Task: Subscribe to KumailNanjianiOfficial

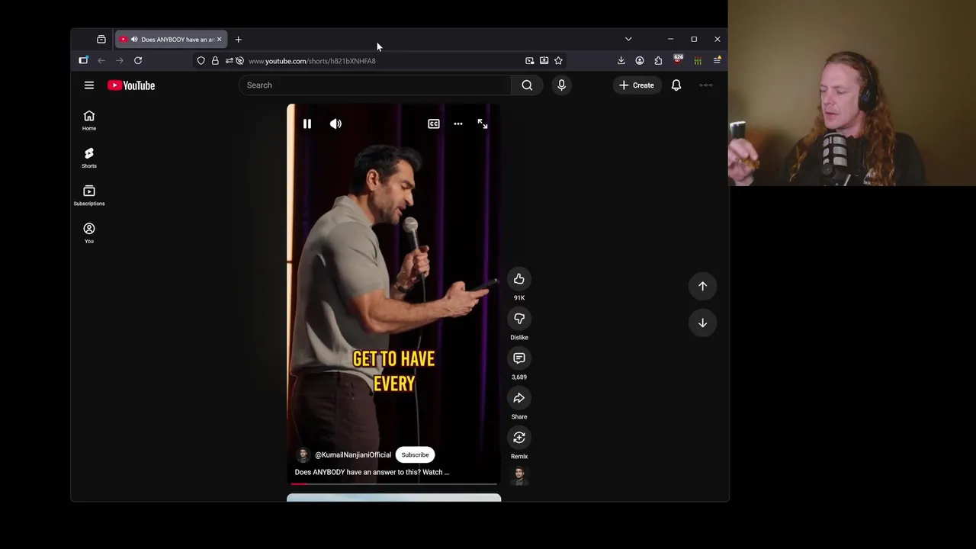Action: click(416, 455)
